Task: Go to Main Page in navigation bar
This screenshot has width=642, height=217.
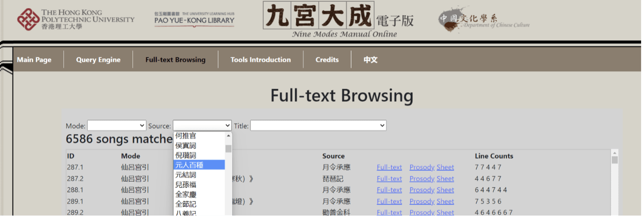Action: click(x=34, y=60)
